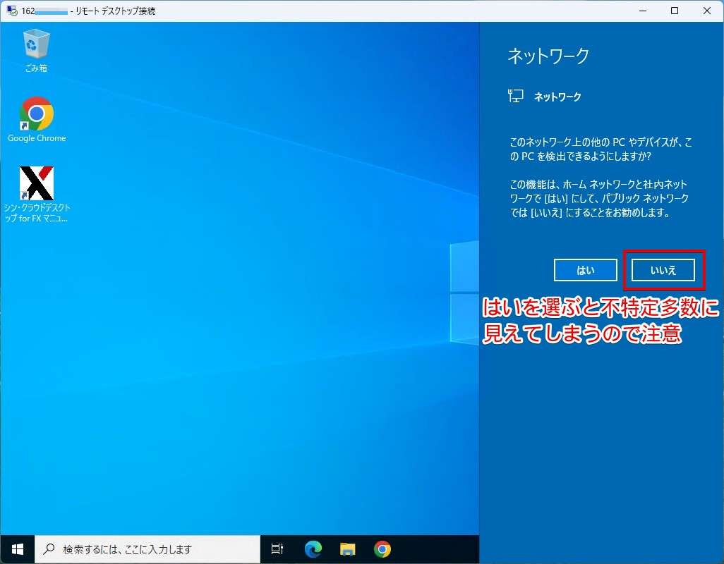This screenshot has width=724, height=564.
Task: Click the magnifier icon in the search box
Action: [x=49, y=548]
